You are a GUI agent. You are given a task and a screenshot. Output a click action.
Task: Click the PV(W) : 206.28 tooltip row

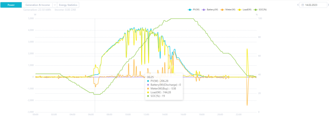point(158,81)
